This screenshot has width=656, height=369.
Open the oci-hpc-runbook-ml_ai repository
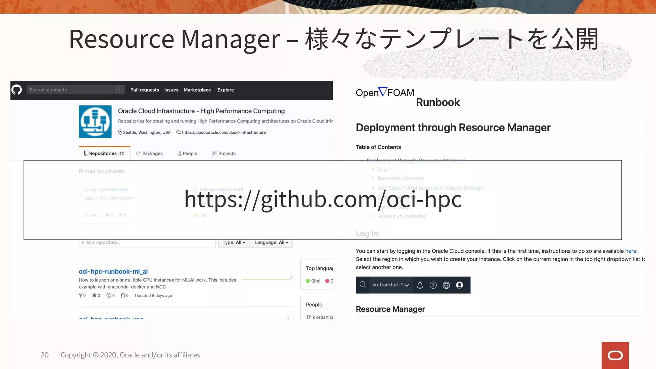[x=113, y=271]
